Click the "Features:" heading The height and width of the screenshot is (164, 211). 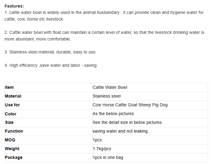[x=14, y=6]
